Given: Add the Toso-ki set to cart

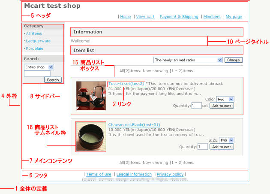Looking at the screenshot, I should (222, 106).
